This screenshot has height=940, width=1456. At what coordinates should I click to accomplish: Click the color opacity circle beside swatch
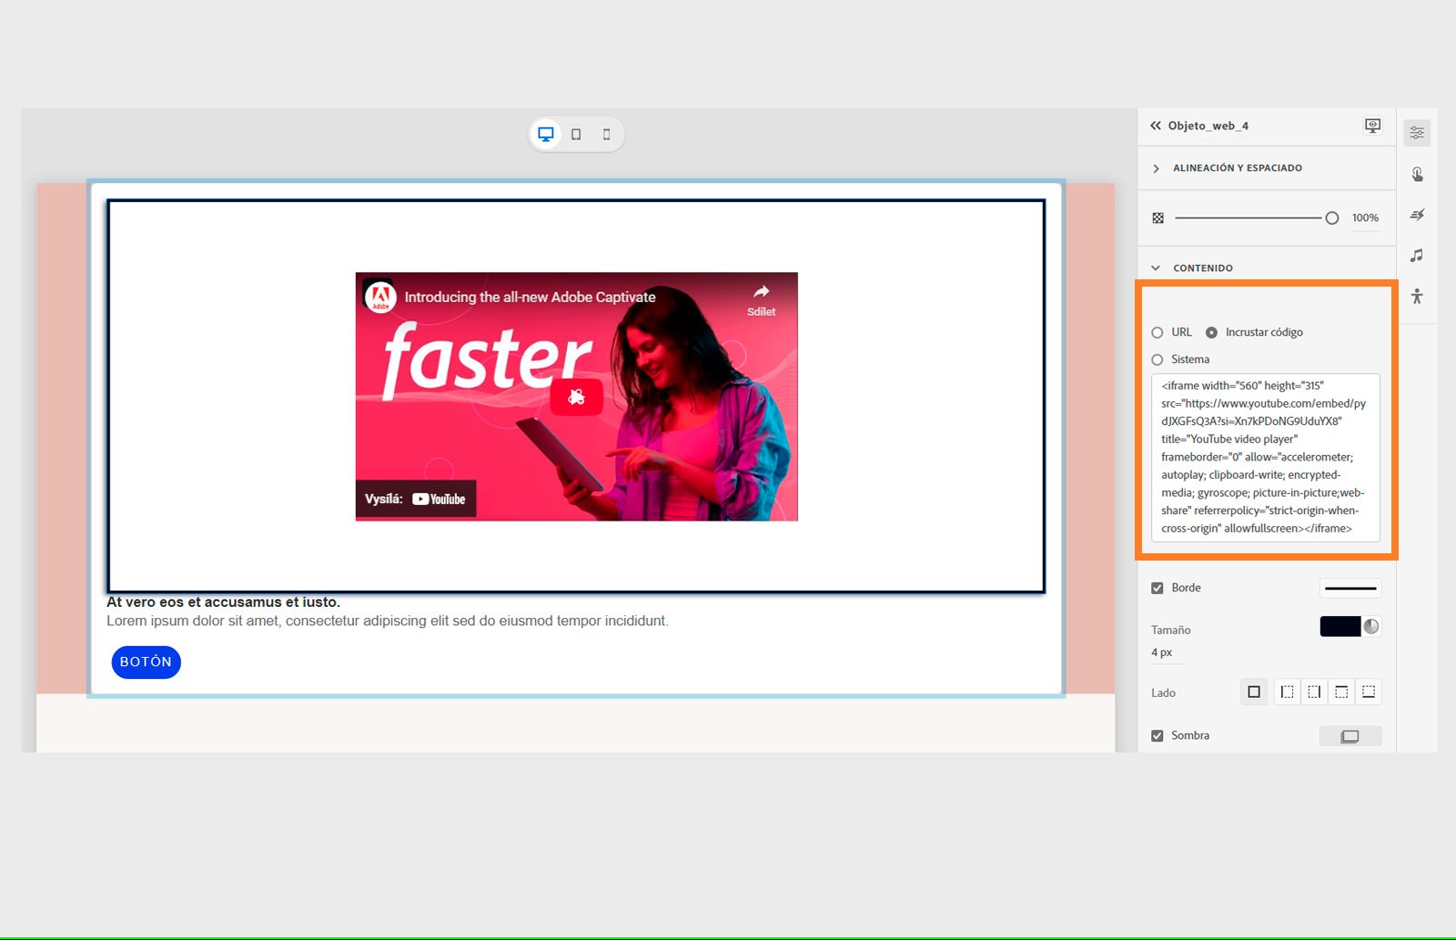tap(1371, 626)
